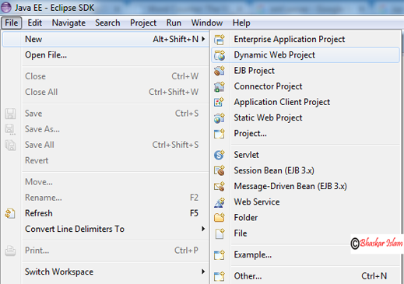Viewport: 404px width, 284px height.
Task: Click the Dynamic Web Project globe icon
Action: (x=220, y=55)
